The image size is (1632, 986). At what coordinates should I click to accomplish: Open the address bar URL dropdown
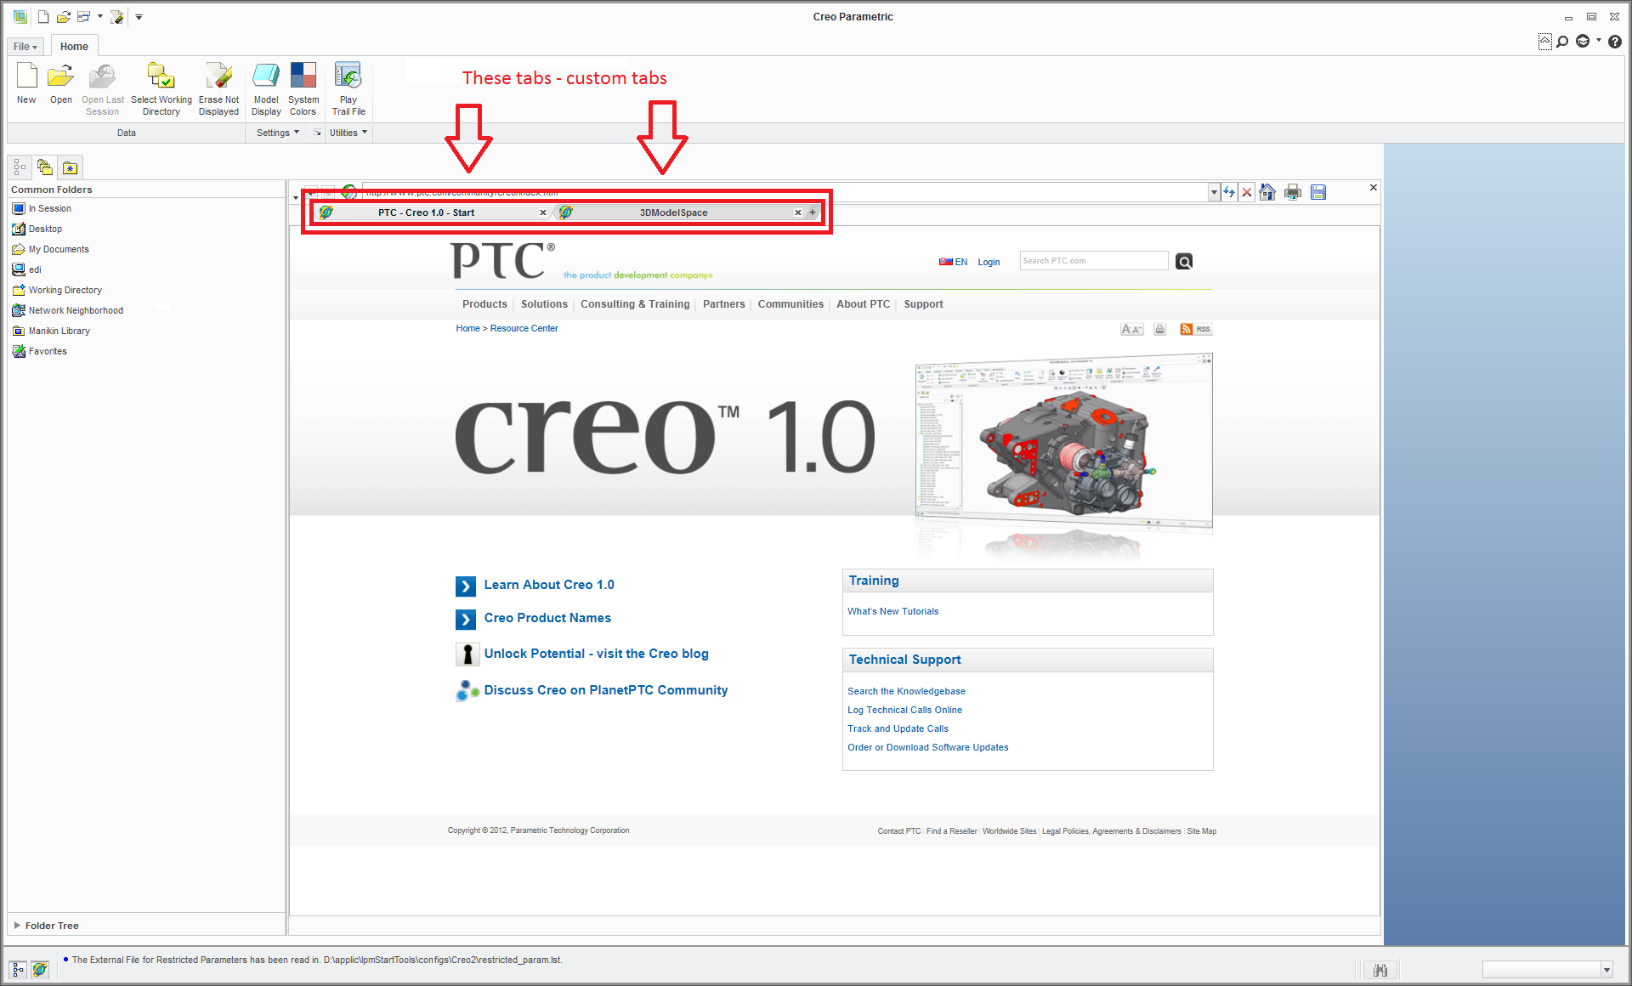(1214, 193)
